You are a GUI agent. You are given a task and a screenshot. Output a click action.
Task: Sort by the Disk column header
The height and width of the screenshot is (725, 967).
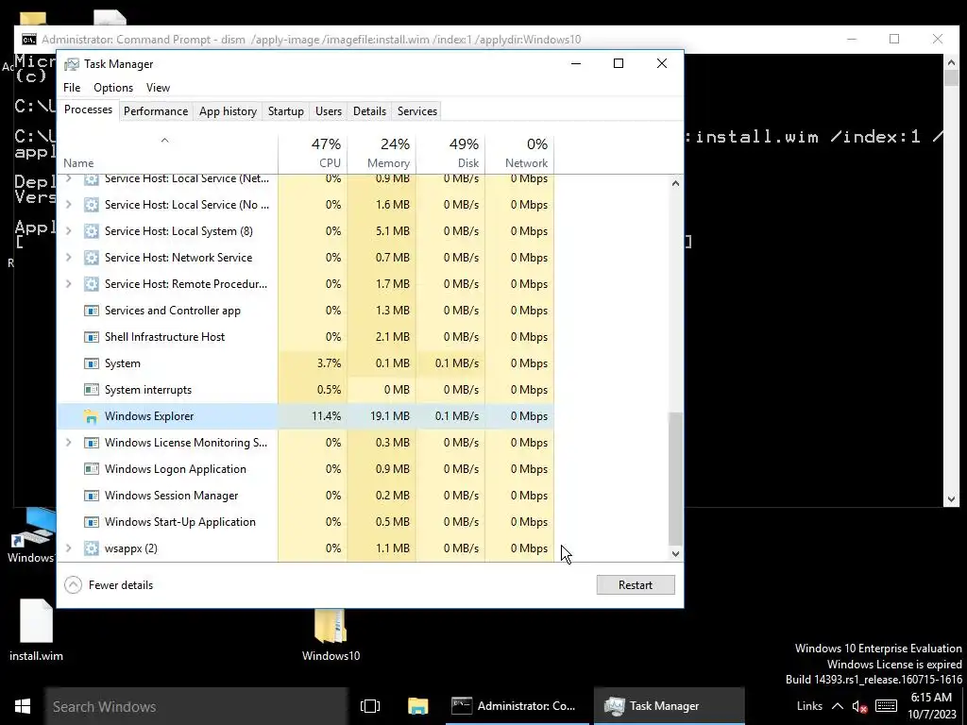450,153
